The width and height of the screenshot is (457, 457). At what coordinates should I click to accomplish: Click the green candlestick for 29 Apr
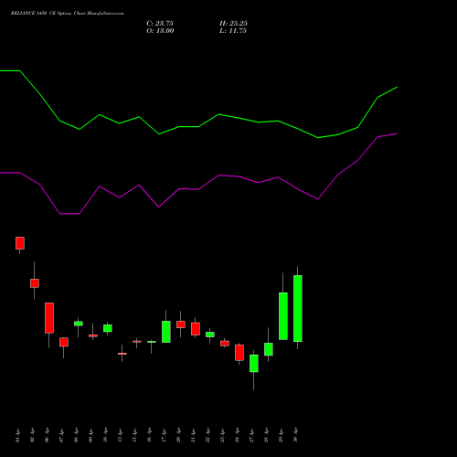point(283,316)
